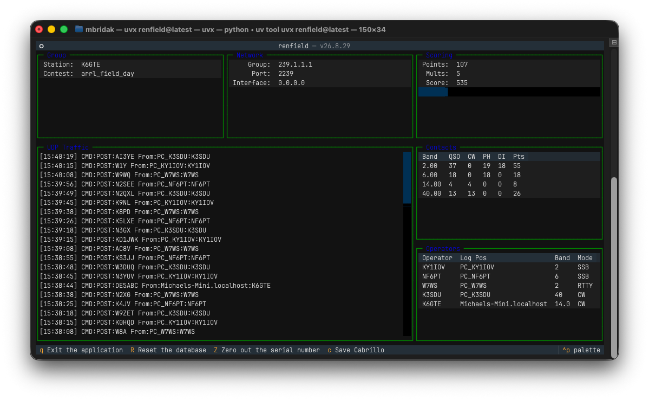
Task: Click the 15:40:08 W9WQ log line
Action: [119, 175]
